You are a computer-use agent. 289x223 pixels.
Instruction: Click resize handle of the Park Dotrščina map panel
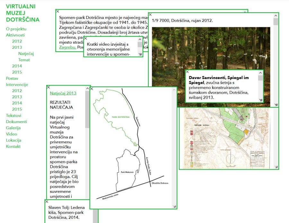click(174, 206)
